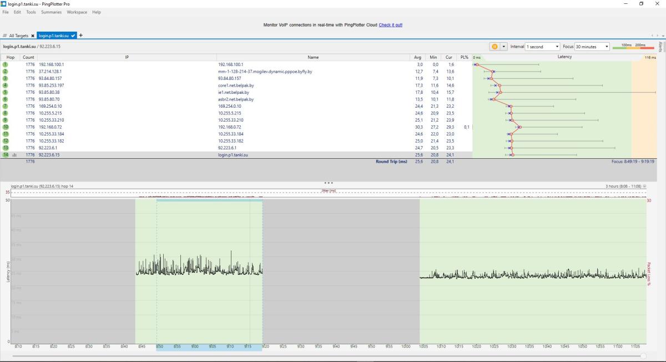Click the three-dot splitter handle above the timeline graph

(x=329, y=183)
